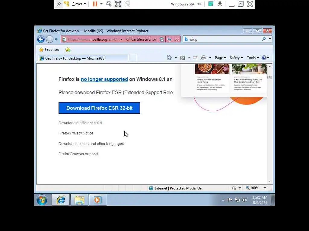Show hidden tray icons arrow
This screenshot has height=231, width=309.
pyautogui.click(x=223, y=200)
